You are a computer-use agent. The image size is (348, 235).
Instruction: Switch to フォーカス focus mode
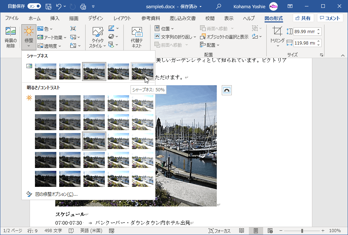(219, 231)
